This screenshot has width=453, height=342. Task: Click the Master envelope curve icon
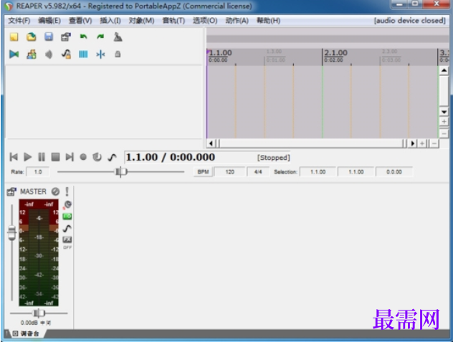pos(67,229)
